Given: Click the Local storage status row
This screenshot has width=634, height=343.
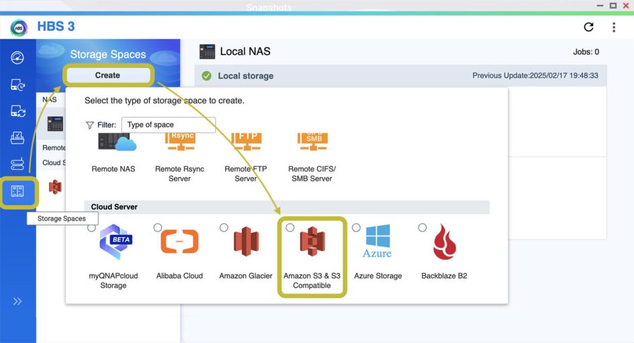Looking at the screenshot, I should pos(401,76).
